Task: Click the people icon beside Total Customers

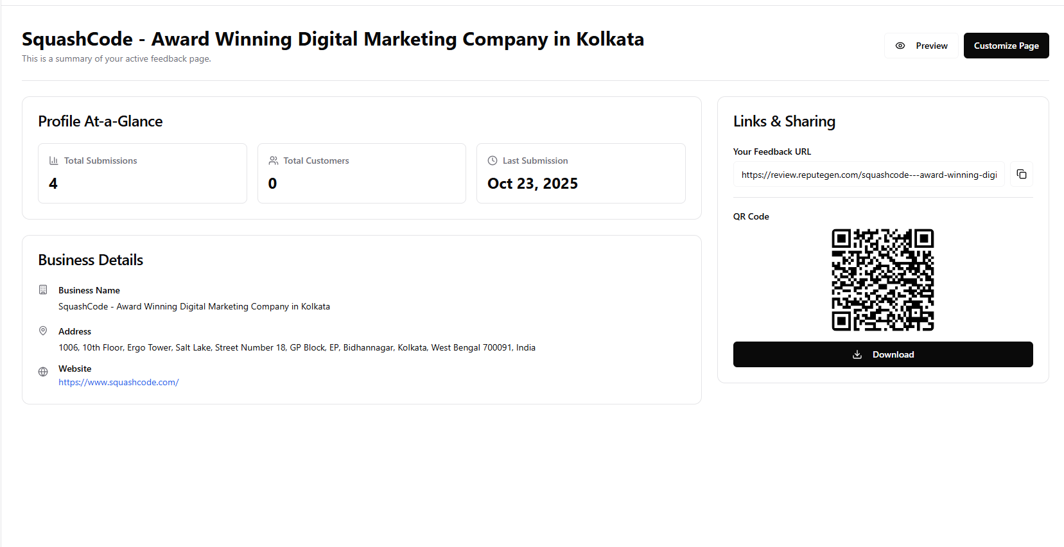Action: coord(274,161)
